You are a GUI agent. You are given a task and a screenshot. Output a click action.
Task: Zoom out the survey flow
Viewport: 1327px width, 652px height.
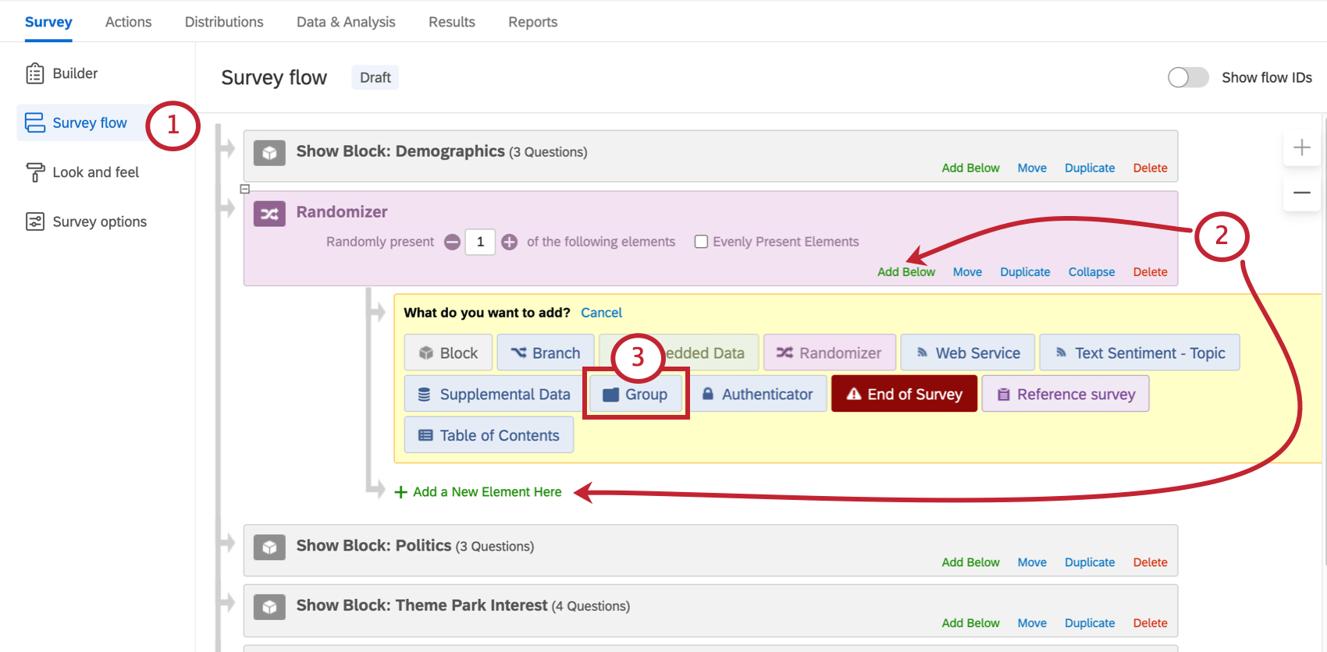point(1301,193)
